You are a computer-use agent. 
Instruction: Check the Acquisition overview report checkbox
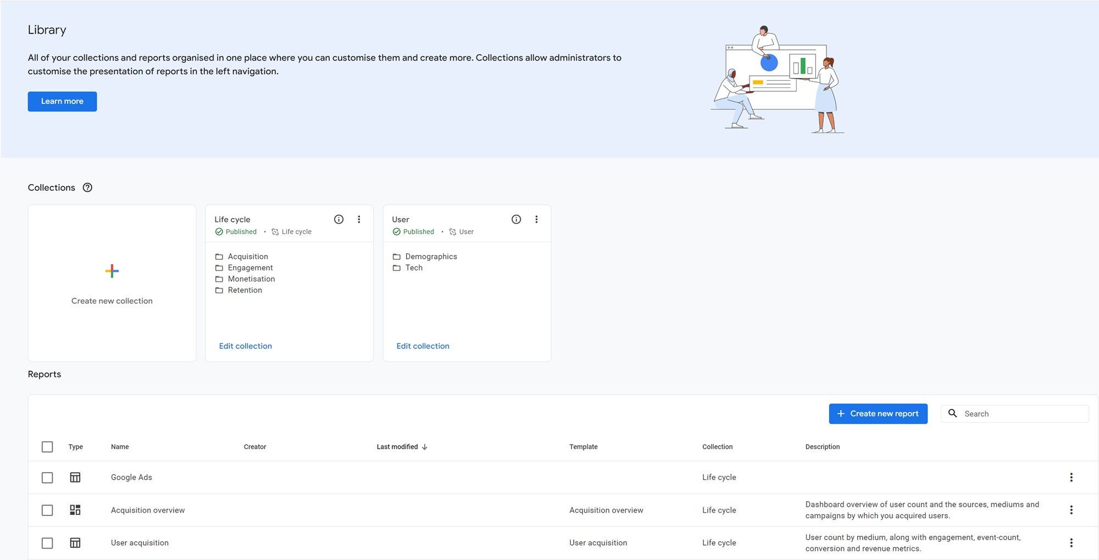coord(47,511)
